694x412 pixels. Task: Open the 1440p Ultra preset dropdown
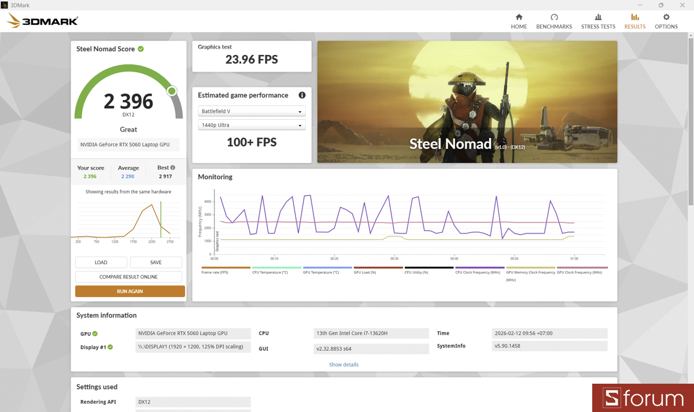pyautogui.click(x=252, y=125)
